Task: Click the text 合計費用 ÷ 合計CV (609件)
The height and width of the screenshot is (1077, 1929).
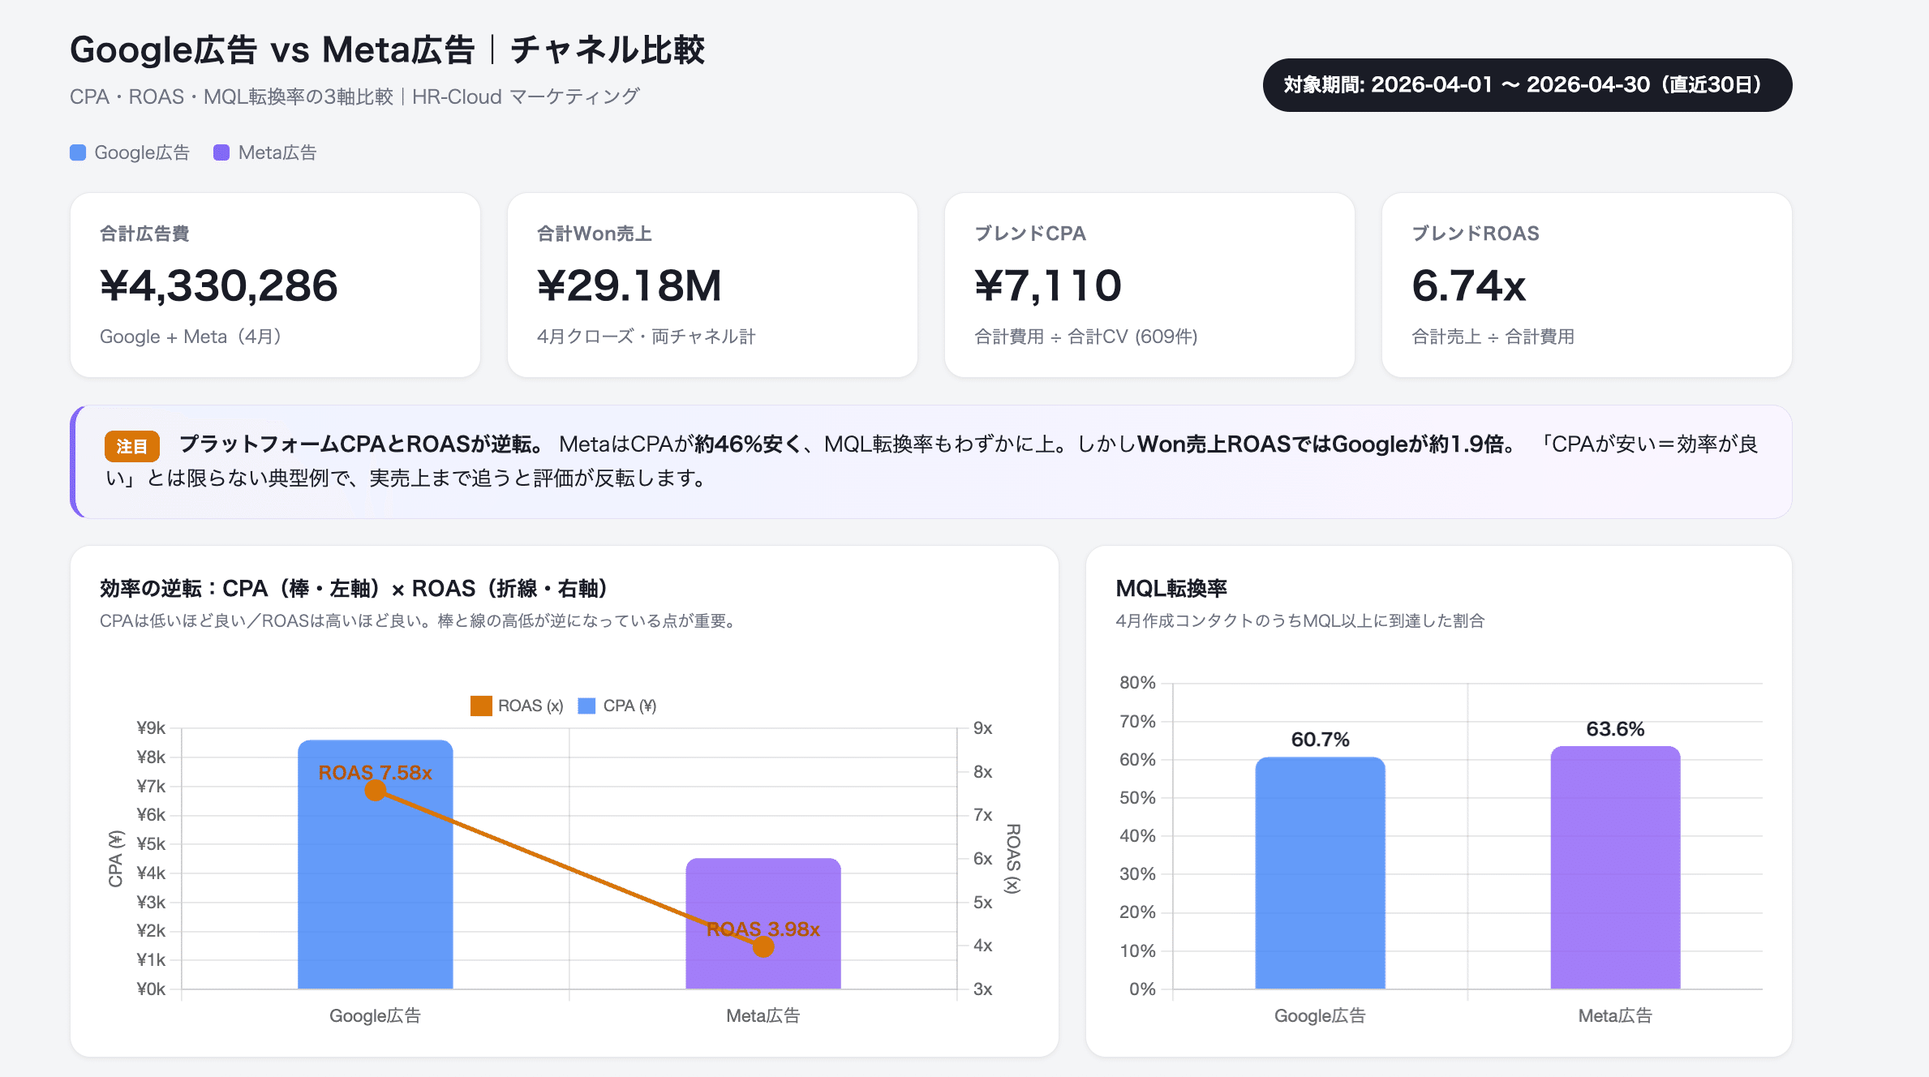Action: pos(1086,337)
